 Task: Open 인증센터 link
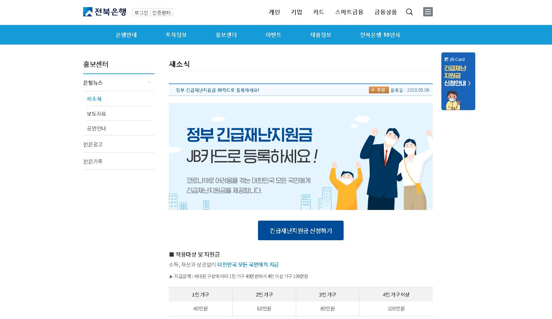162,12
